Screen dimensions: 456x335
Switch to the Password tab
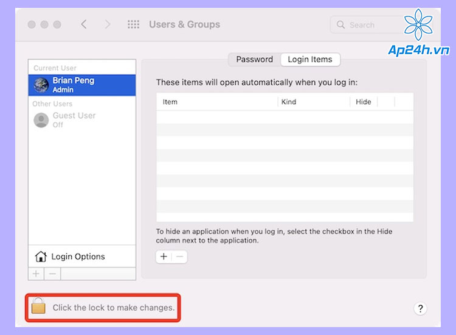(x=255, y=60)
